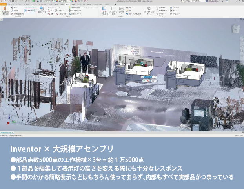Viewport: 244px width, 189px height.
Task: Open Object Visibility settings button
Action: pos(5,11)
